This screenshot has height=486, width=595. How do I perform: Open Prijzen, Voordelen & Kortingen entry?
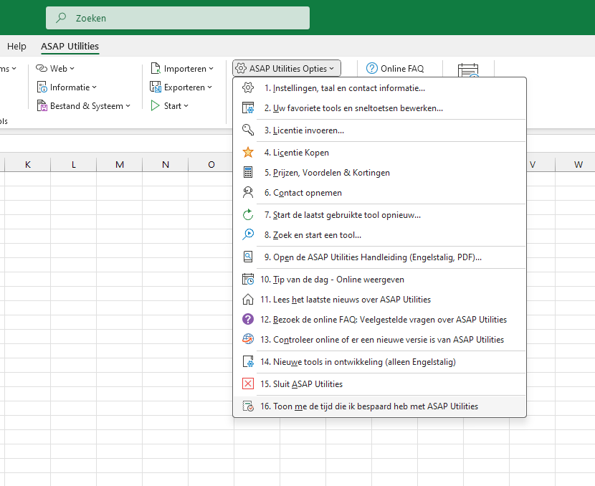click(379, 172)
